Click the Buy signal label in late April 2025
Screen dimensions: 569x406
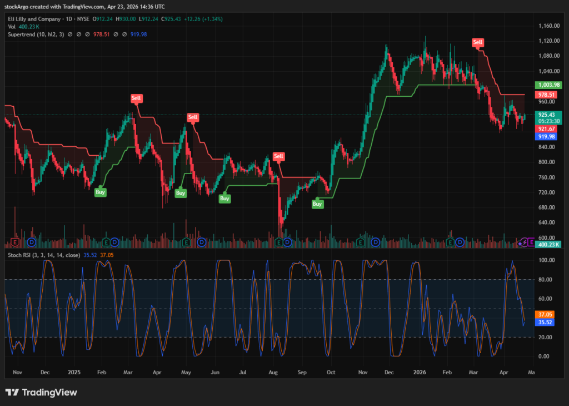tap(181, 193)
